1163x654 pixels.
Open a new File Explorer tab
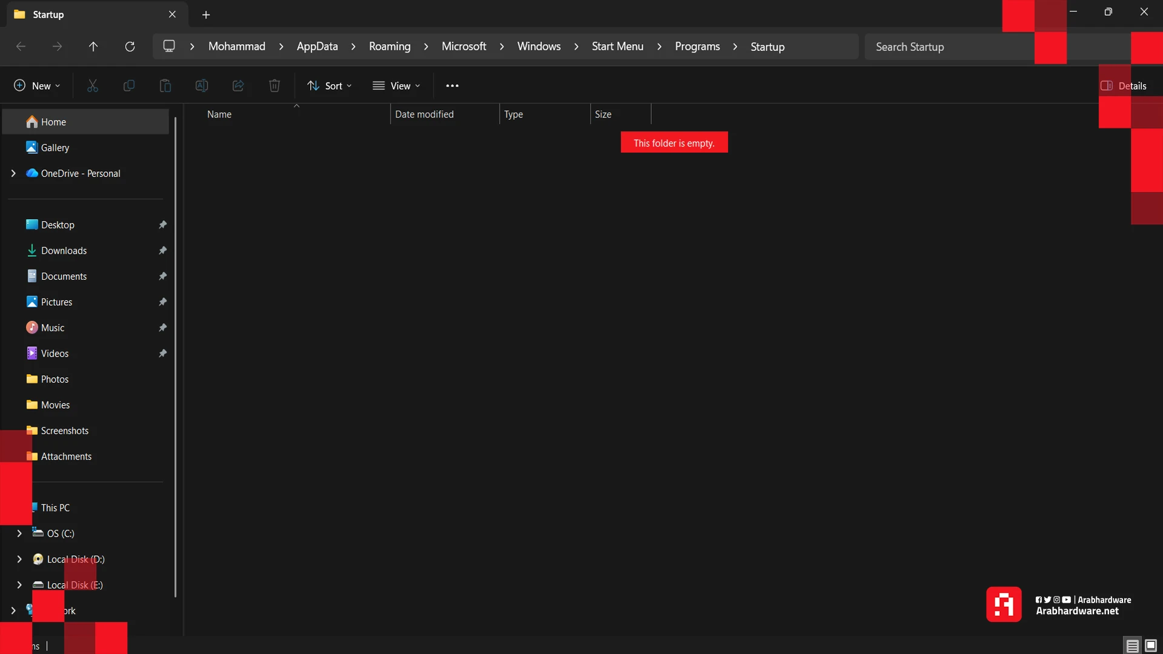coord(206,15)
